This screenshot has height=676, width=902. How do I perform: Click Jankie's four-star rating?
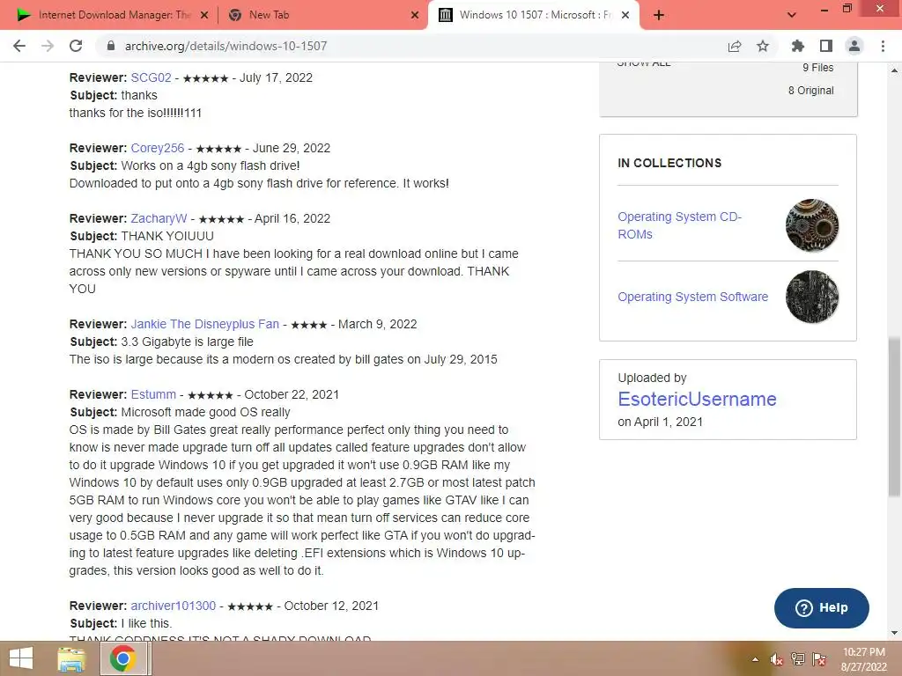click(x=309, y=325)
